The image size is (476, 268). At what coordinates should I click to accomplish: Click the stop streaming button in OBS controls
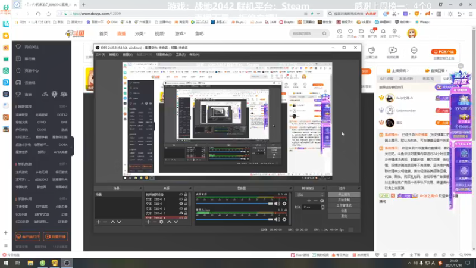coord(344,195)
